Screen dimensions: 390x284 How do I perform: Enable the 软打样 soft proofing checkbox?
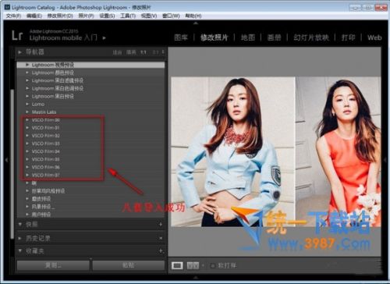pyautogui.click(x=213, y=266)
